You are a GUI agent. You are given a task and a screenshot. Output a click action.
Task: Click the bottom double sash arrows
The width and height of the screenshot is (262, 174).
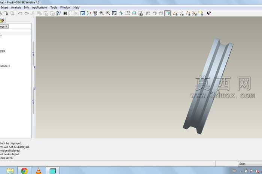[x=33, y=101]
